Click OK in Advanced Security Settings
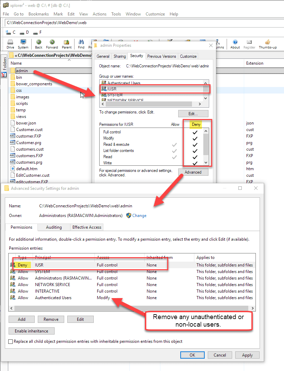Viewport: 284px width, 371px height. (192, 355)
